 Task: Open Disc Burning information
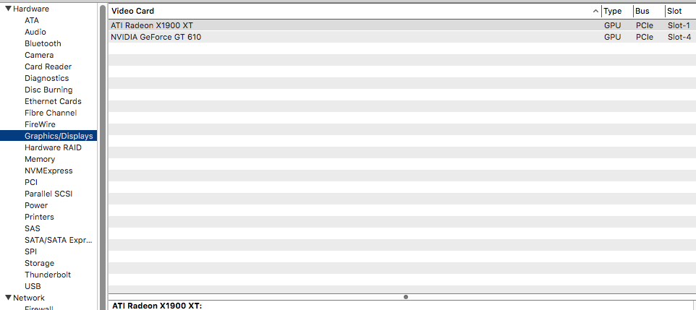coord(48,90)
